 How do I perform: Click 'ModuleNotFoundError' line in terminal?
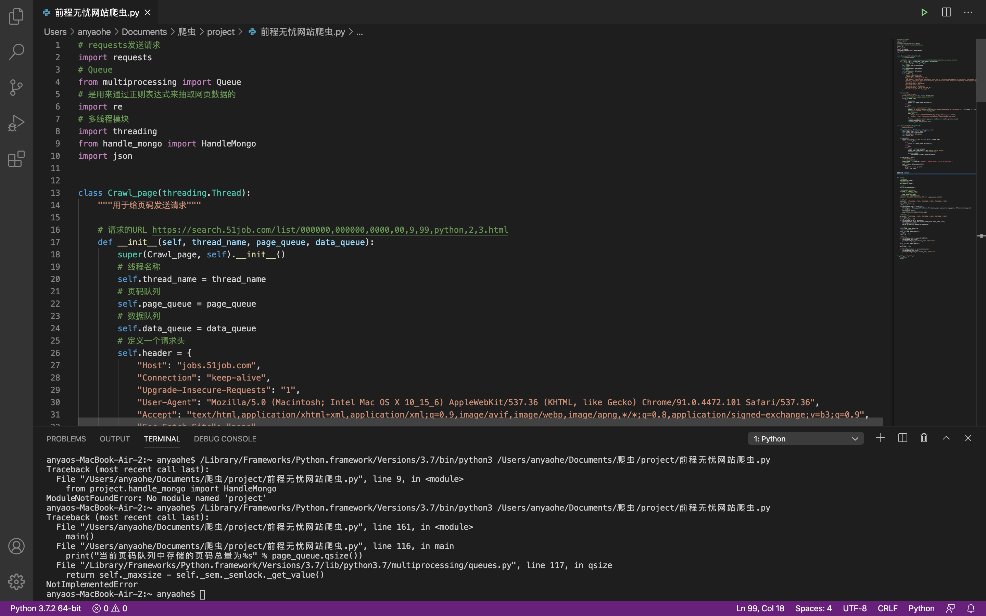point(156,498)
